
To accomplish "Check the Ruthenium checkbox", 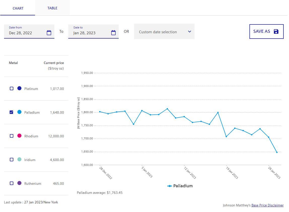I will [x=12, y=183].
